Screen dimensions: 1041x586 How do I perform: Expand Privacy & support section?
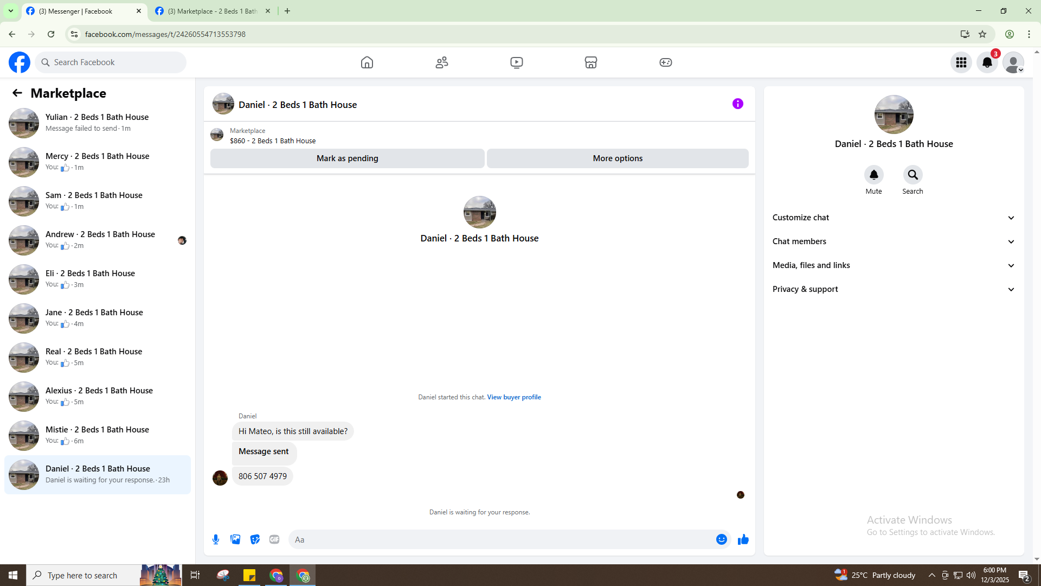(894, 289)
